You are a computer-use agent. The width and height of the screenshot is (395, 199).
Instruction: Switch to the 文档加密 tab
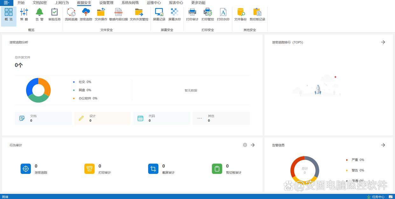click(40, 3)
